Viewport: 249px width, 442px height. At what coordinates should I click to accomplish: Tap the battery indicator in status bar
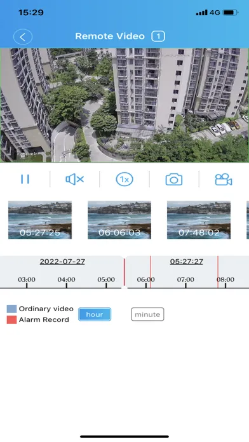click(x=231, y=13)
